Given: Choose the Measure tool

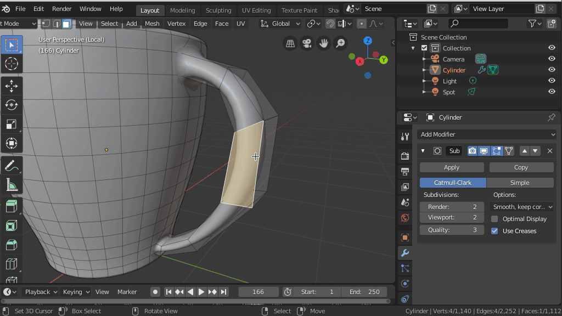Looking at the screenshot, I should click(11, 185).
